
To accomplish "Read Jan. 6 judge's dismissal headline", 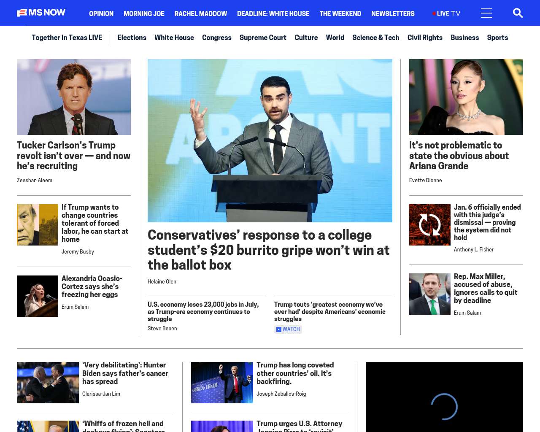I will [487, 222].
